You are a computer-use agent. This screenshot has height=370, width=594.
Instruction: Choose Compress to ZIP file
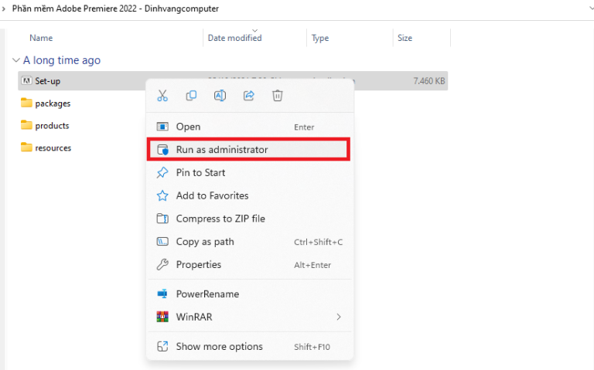pos(220,219)
